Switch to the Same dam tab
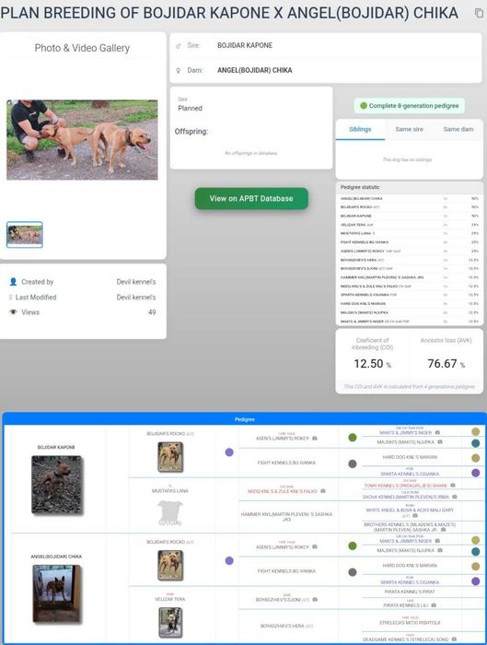 pyautogui.click(x=458, y=129)
